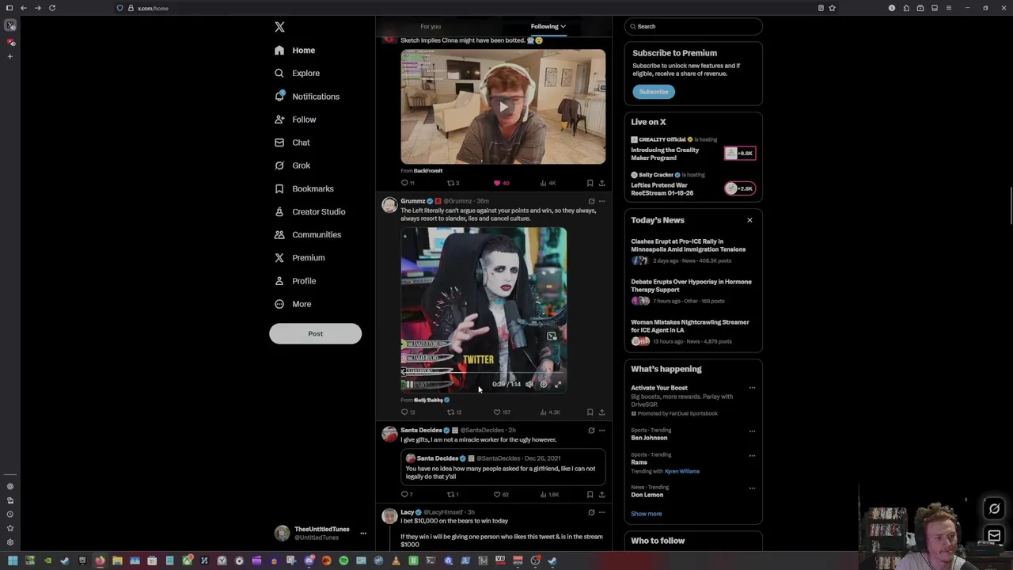Like the top video post with 40 likes
The width and height of the screenshot is (1013, 570).
[502, 183]
